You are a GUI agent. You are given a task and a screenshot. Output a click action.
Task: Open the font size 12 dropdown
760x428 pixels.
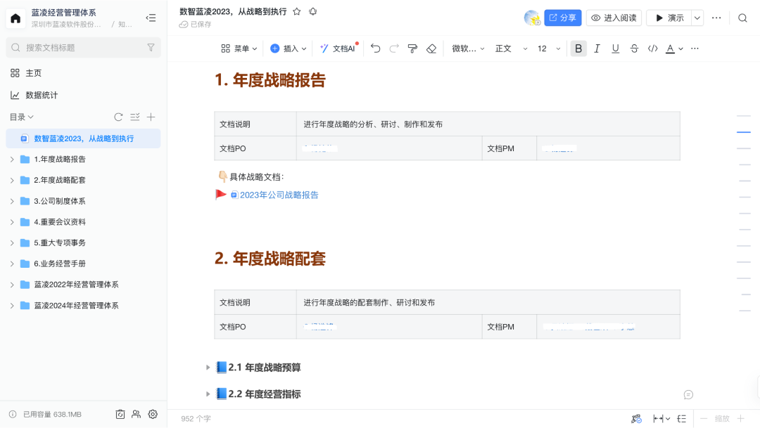click(x=549, y=48)
